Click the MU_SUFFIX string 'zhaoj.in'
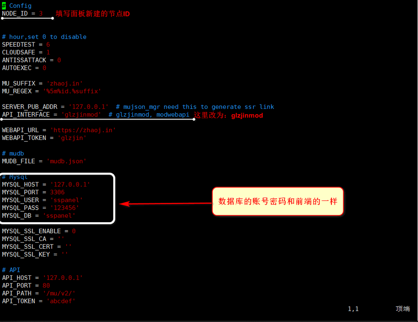This screenshot has height=322, width=418. (x=65, y=84)
